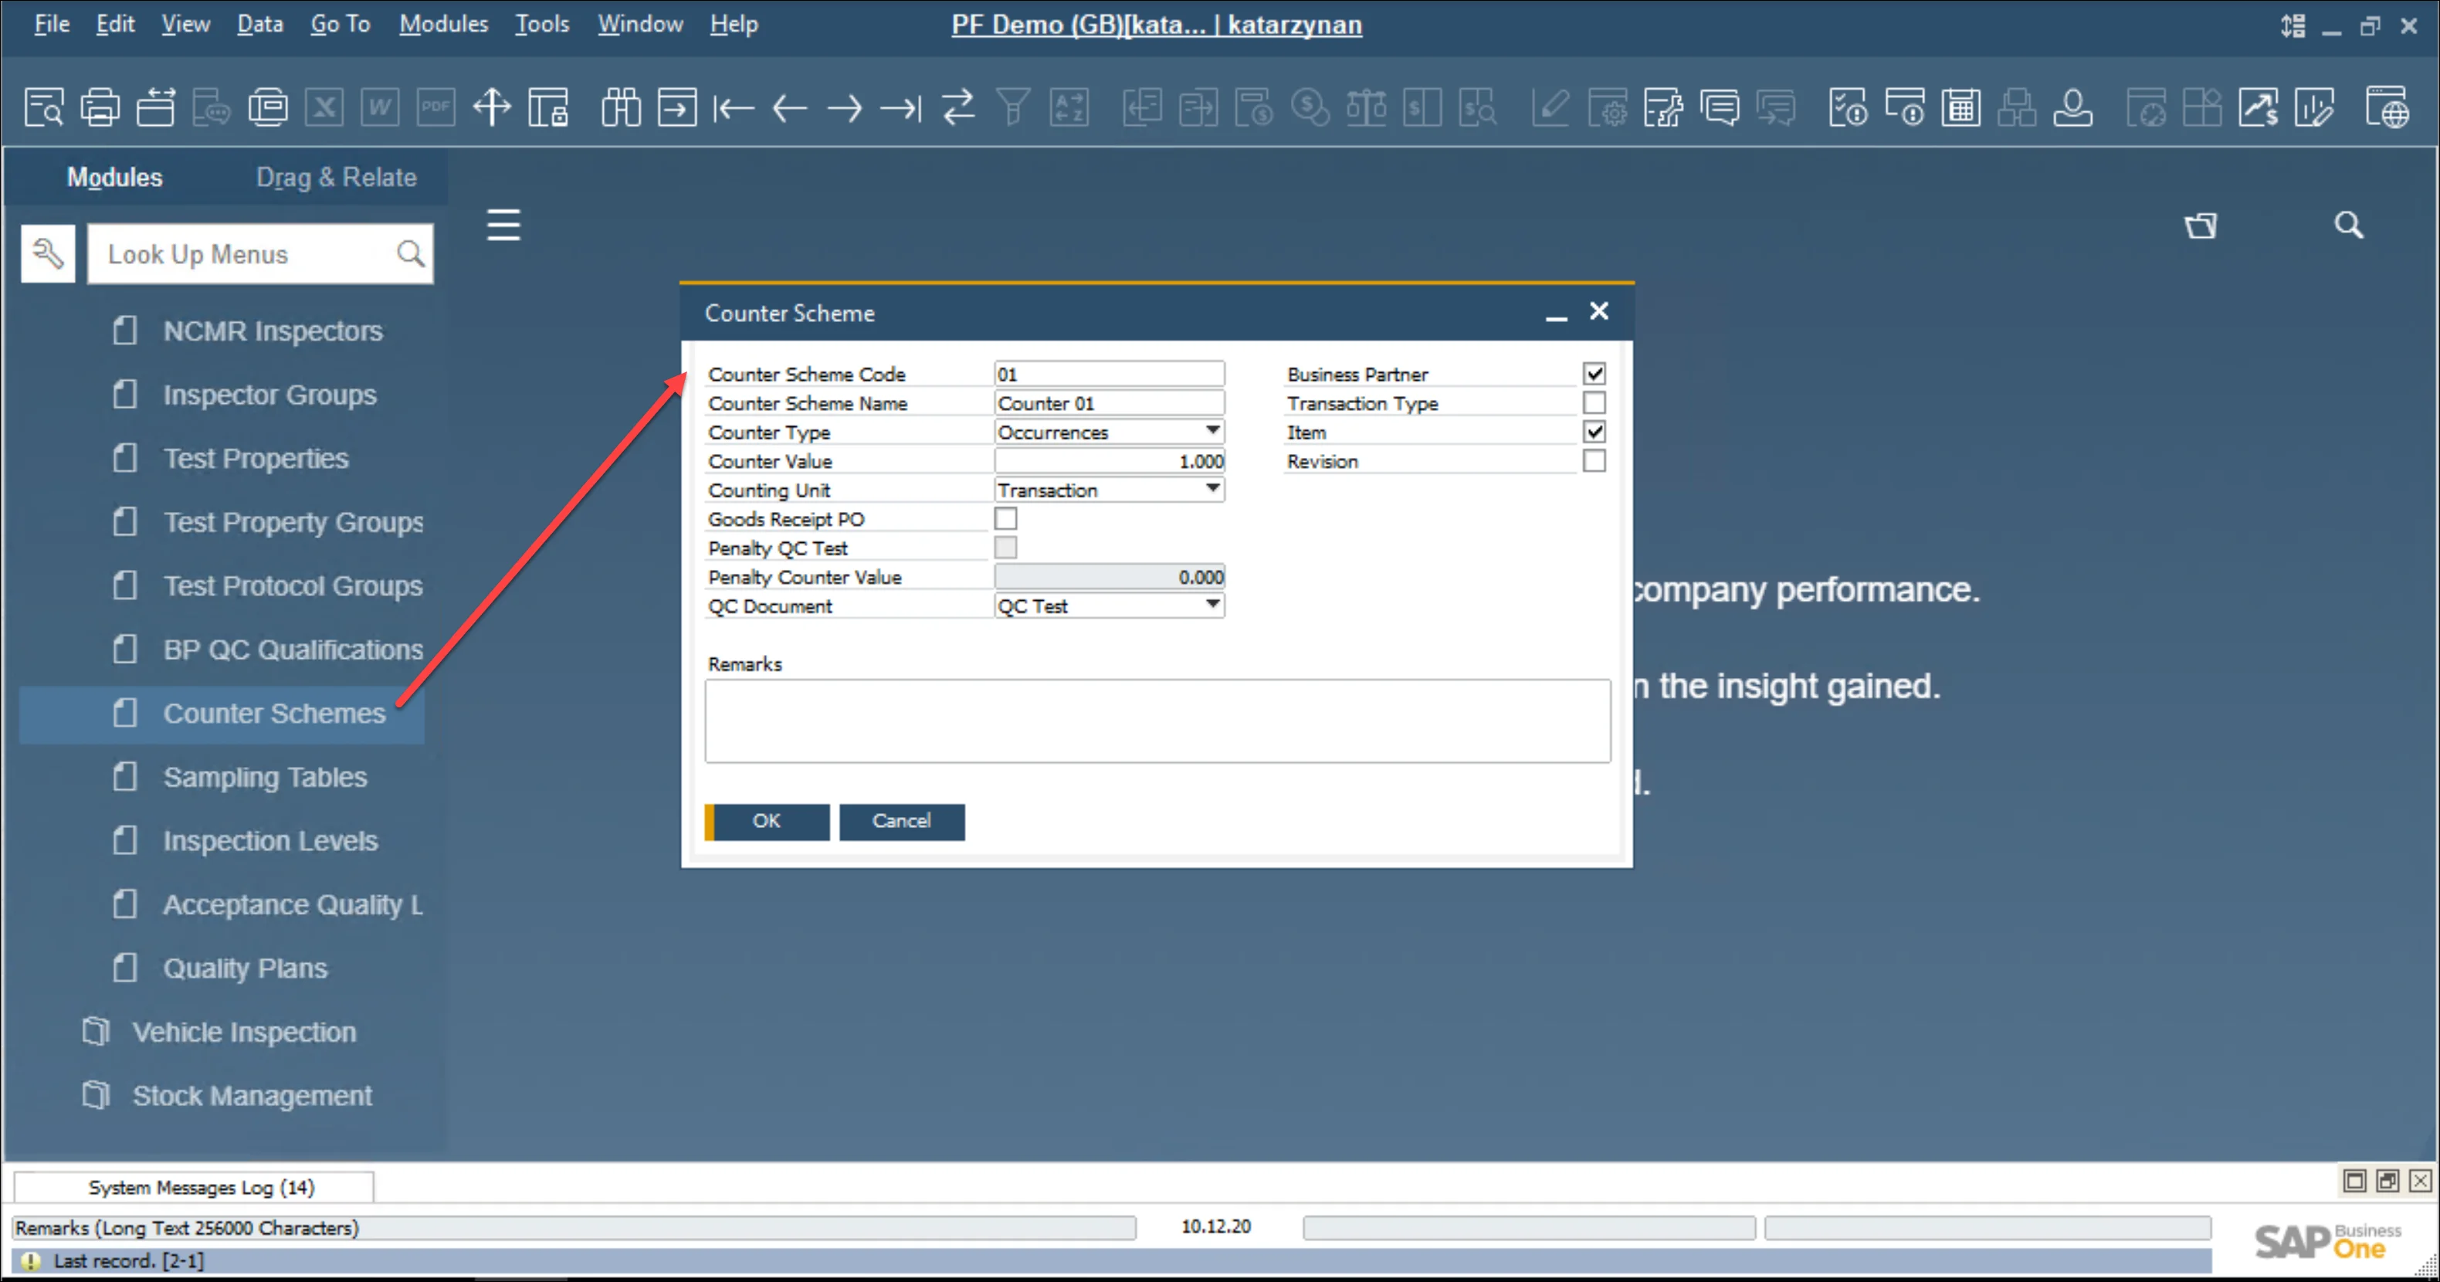Viewport: 2440px width, 1282px height.
Task: Go to first data record arrow
Action: click(x=733, y=107)
